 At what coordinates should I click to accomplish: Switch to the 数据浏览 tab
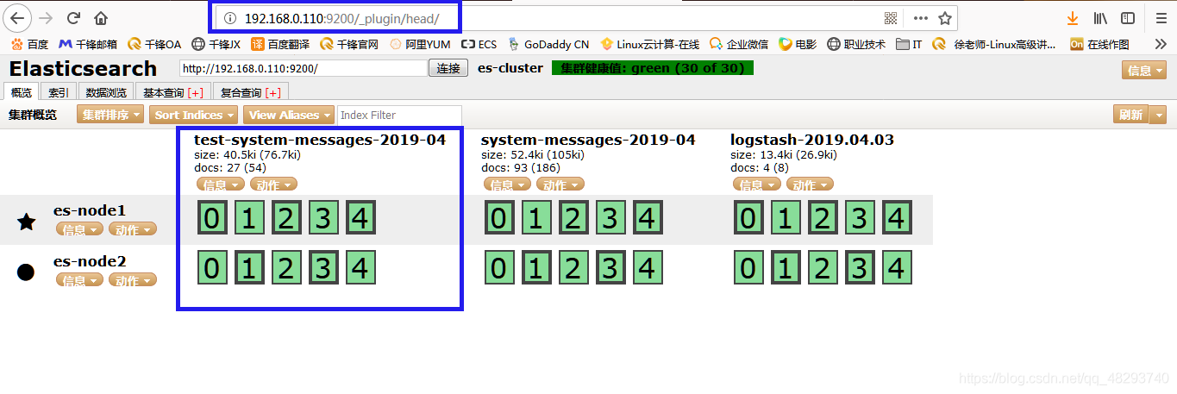[106, 92]
